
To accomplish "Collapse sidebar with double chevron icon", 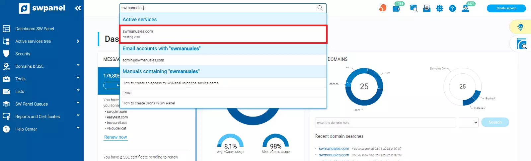I will (x=78, y=8).
